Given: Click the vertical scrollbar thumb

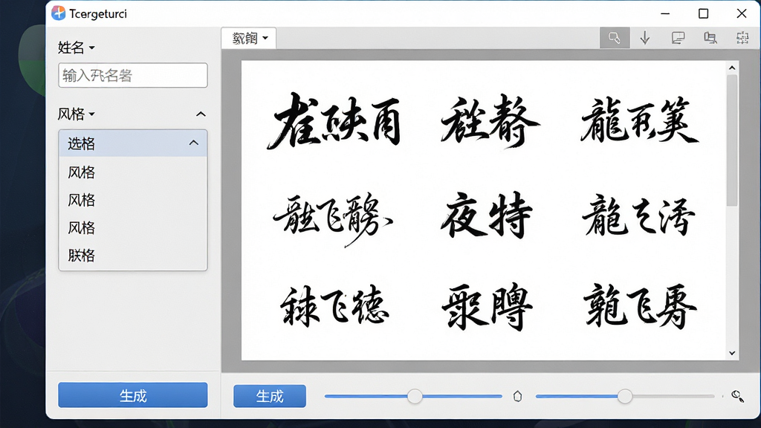Looking at the screenshot, I should [732, 140].
